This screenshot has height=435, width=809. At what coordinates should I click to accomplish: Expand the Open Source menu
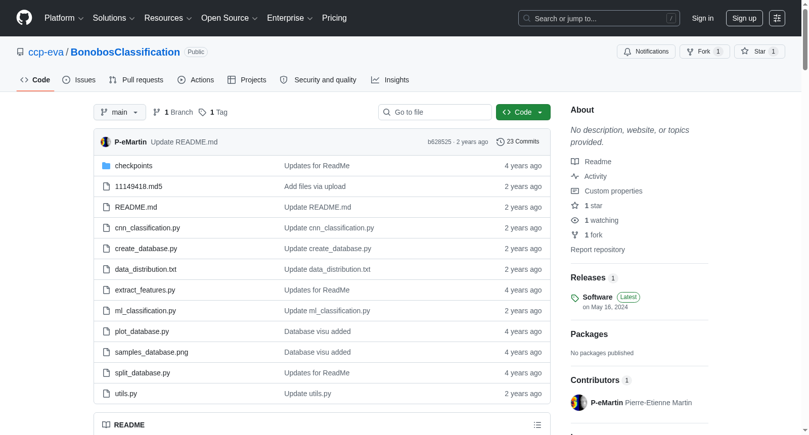(230, 18)
